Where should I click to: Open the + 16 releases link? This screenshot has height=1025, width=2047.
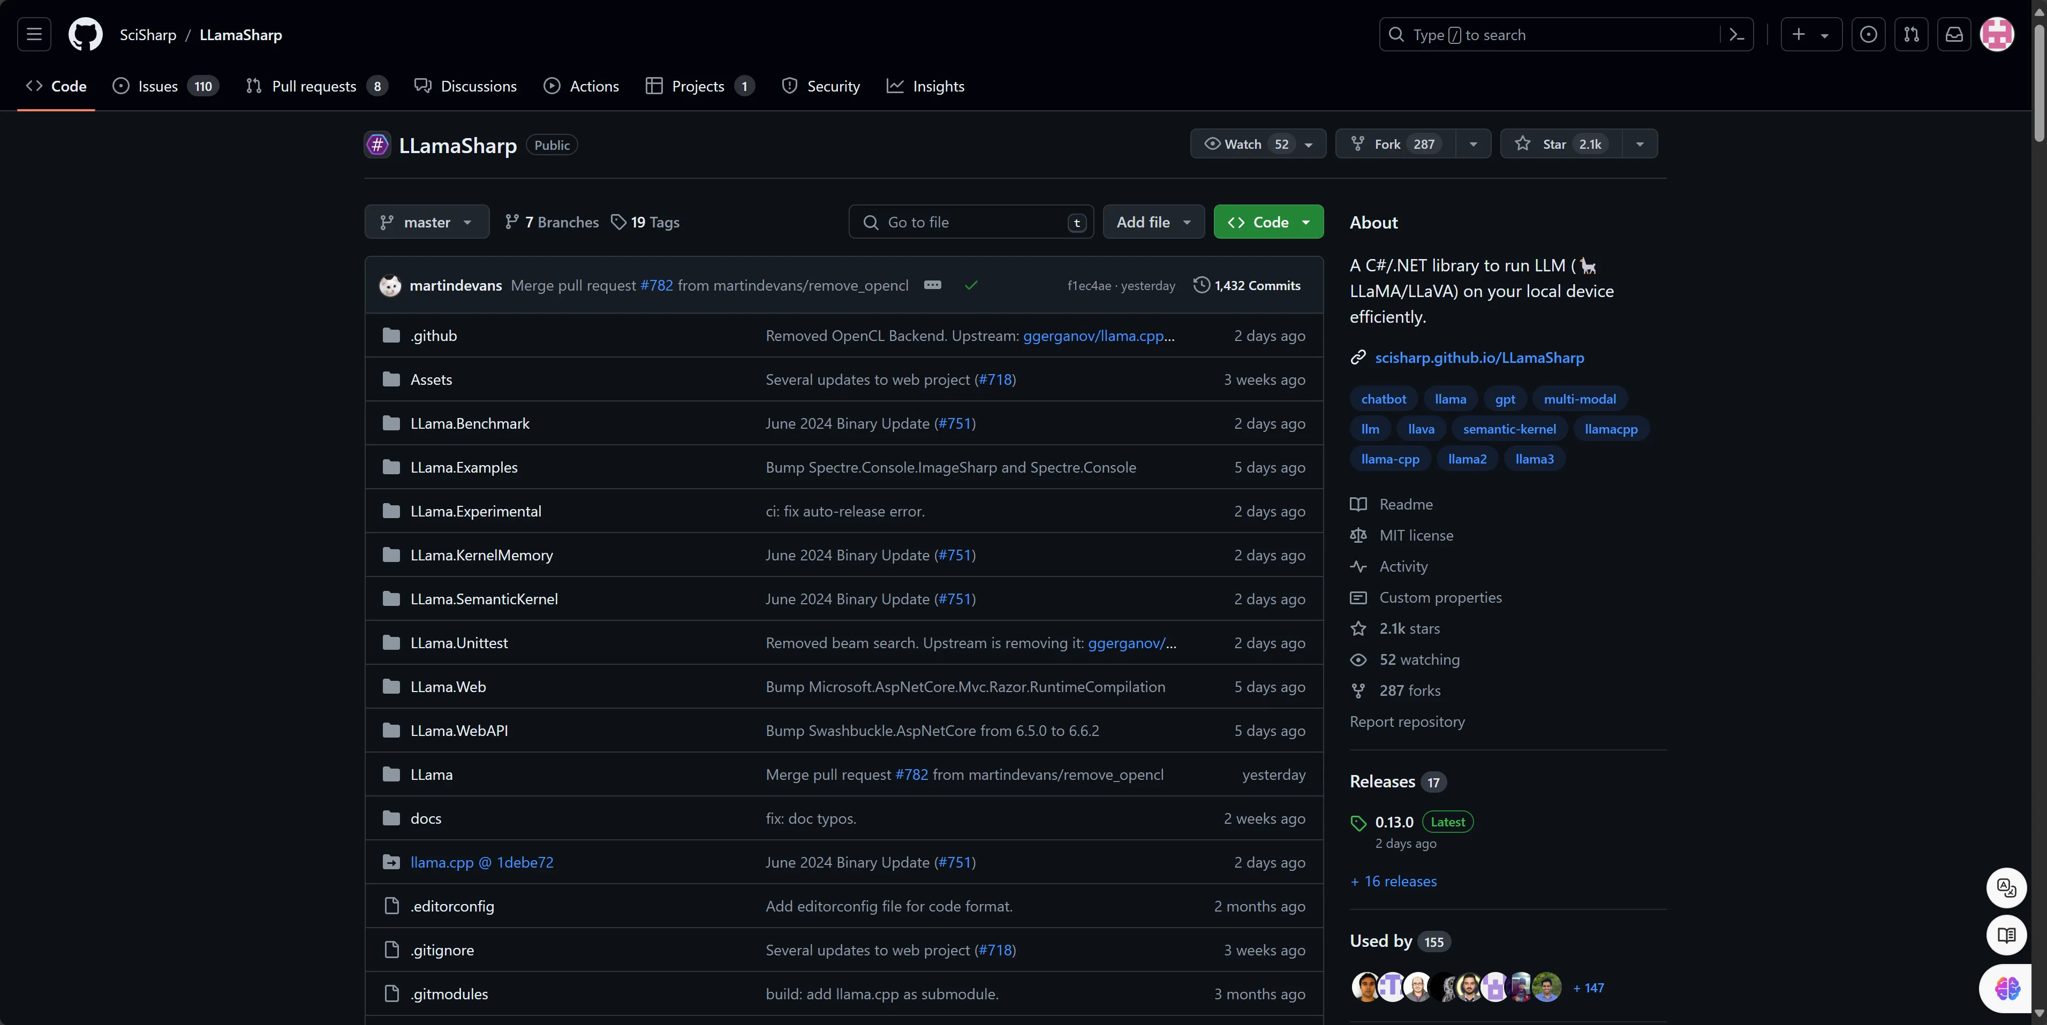[1394, 881]
